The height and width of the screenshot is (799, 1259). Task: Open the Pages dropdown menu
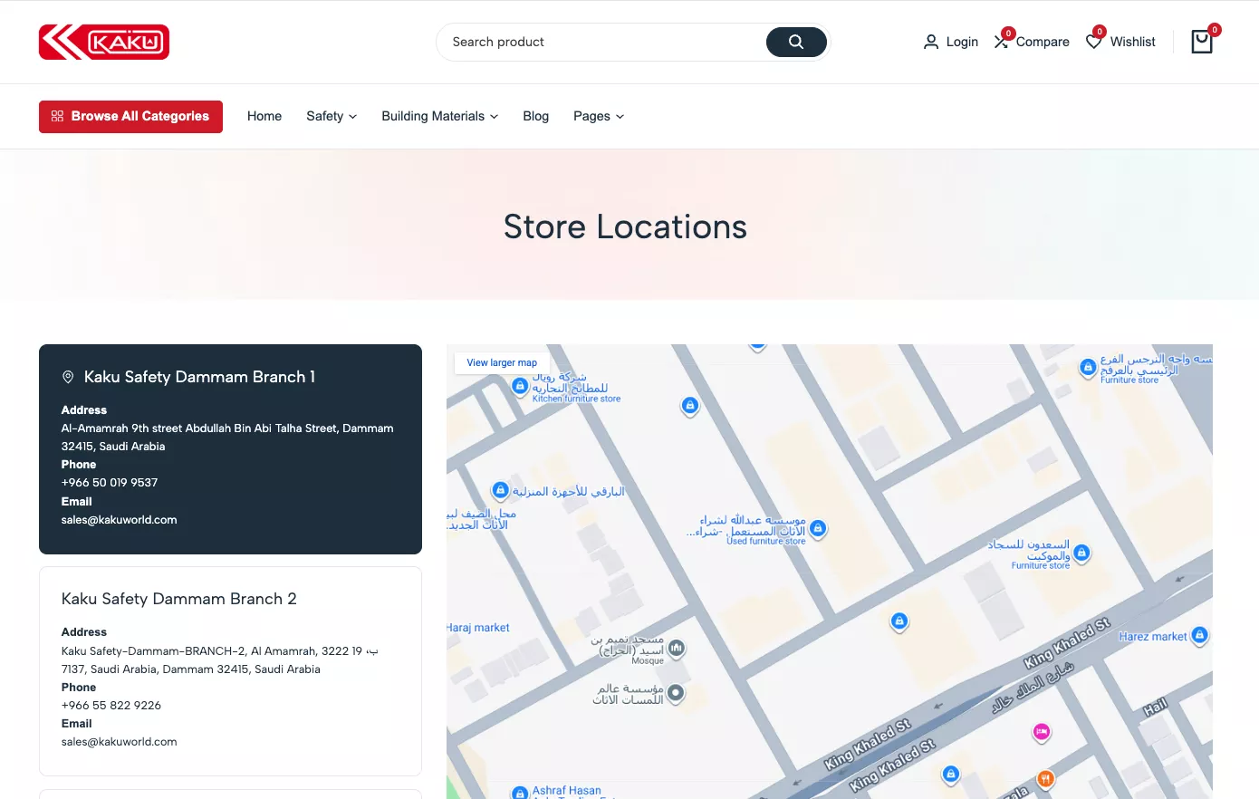[x=598, y=116]
